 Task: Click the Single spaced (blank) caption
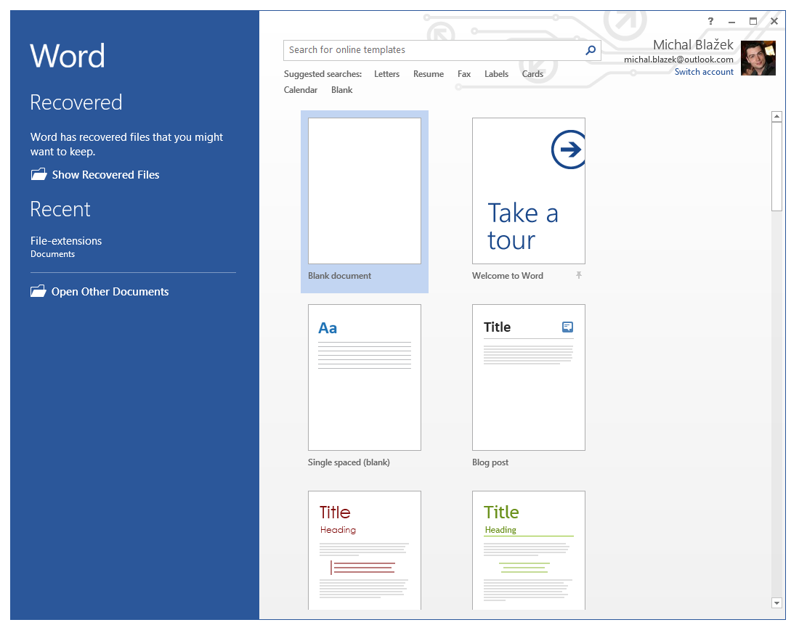(x=349, y=462)
